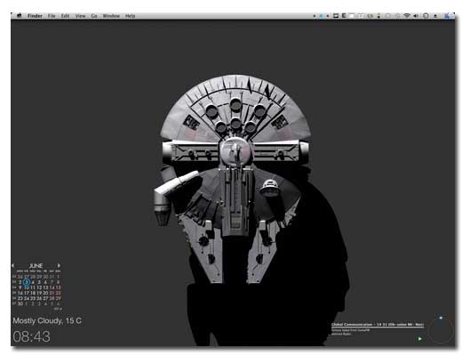Go to previous month in calendar widget
The image size is (470, 363).
tap(12, 265)
